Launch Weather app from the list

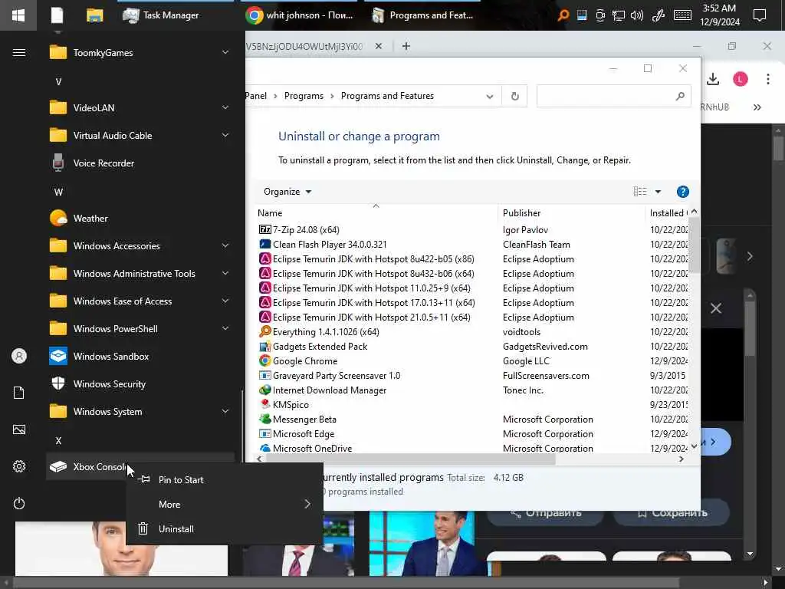[x=140, y=219]
